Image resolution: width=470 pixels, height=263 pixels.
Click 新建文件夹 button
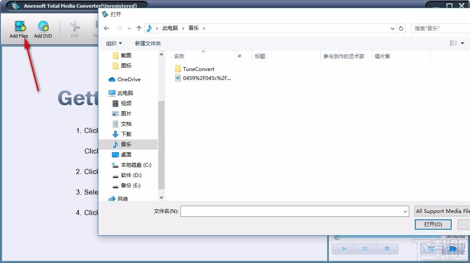(148, 44)
